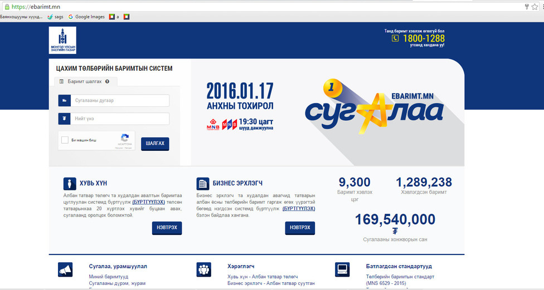Click the reCAPTCHA logo
The image size is (544, 290).
coord(125,137)
